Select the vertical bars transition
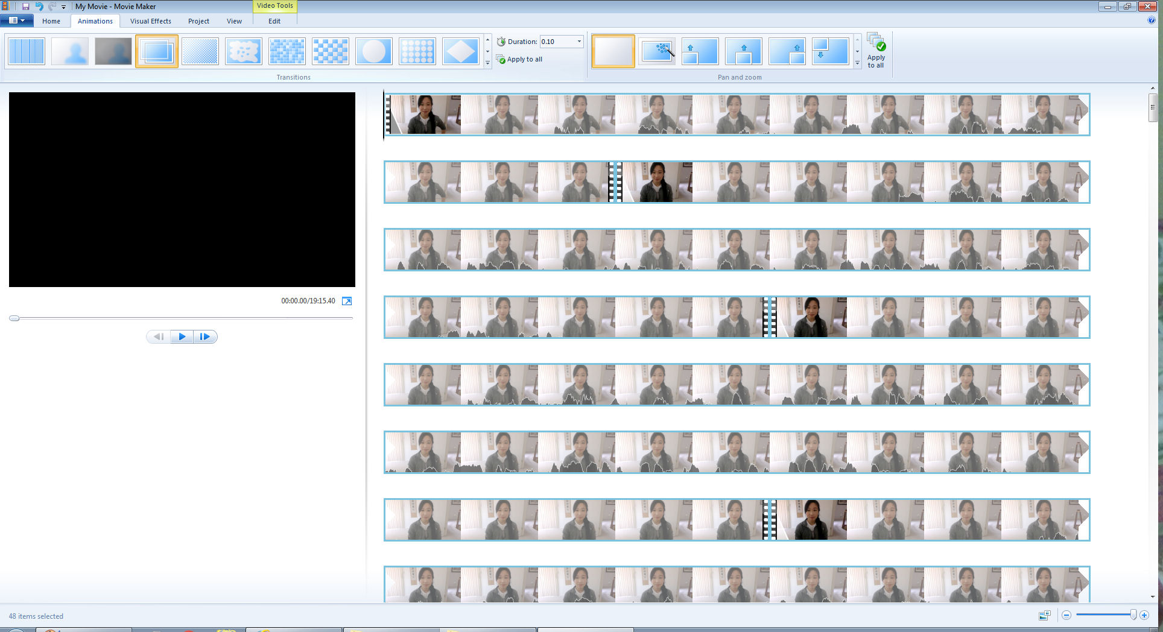Image resolution: width=1163 pixels, height=632 pixels. point(27,51)
